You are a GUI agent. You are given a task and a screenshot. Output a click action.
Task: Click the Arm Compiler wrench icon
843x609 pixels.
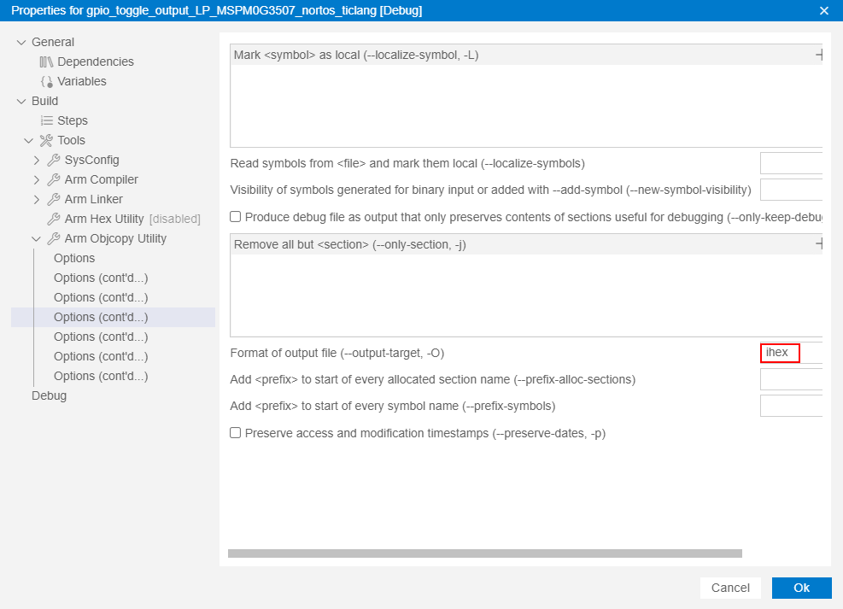(54, 180)
